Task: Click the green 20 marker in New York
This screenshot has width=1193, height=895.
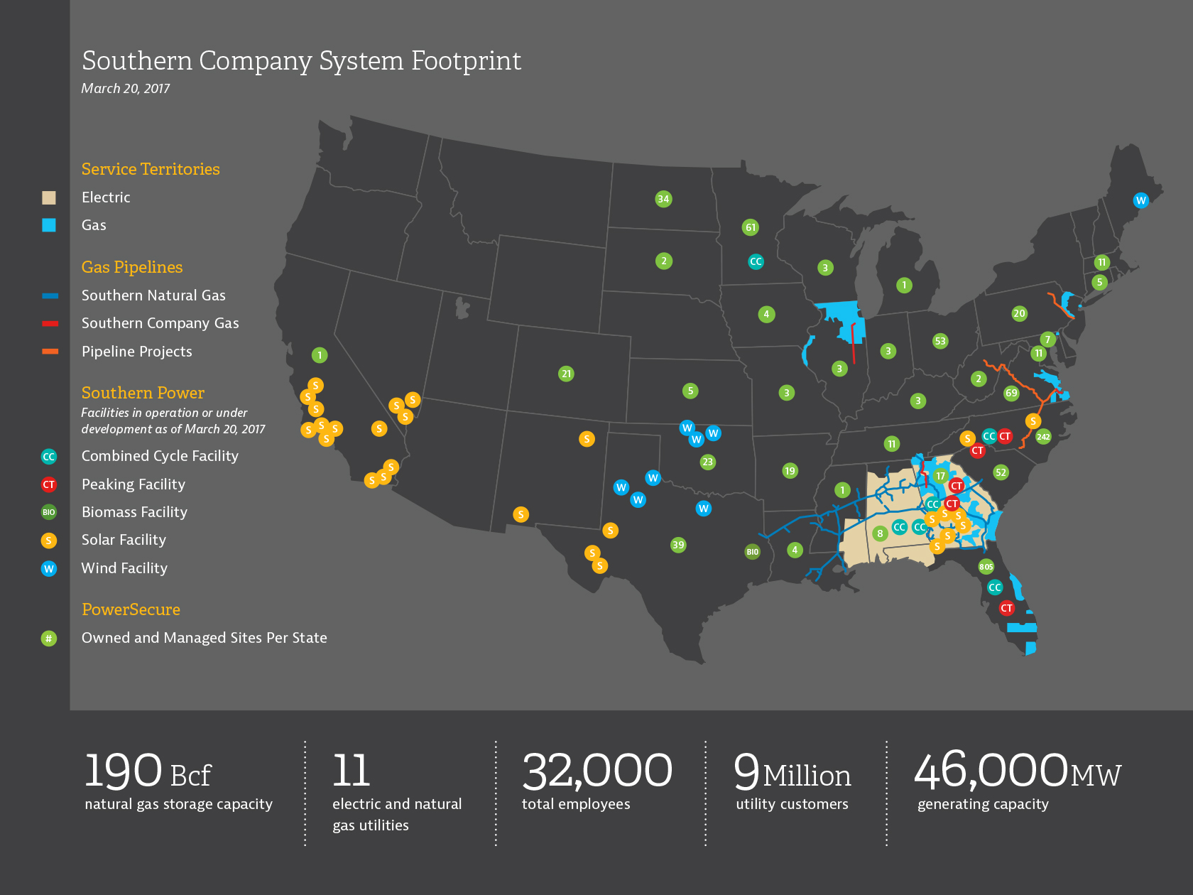Action: pyautogui.click(x=1019, y=313)
